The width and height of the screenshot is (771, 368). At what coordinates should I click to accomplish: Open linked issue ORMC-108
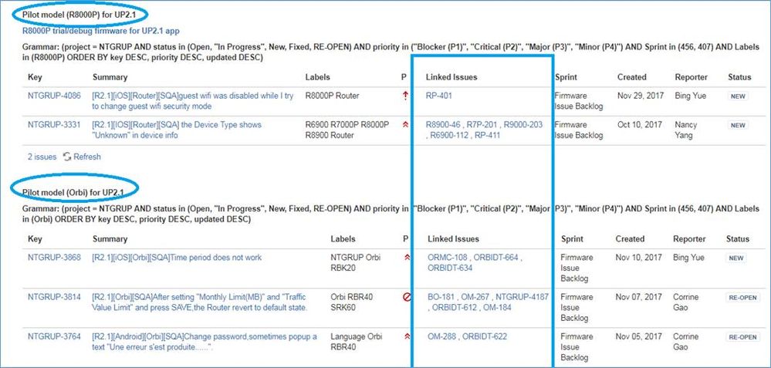click(447, 258)
